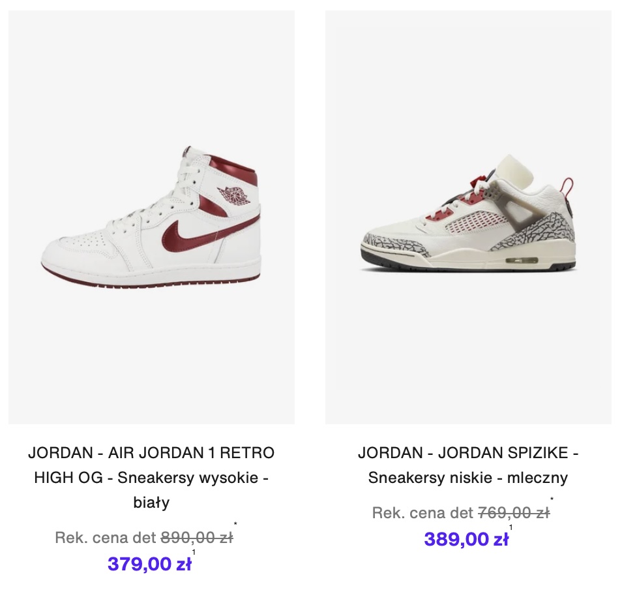
Task: Click the superscript 1 footnote next to 389,00 zł
Action: pos(511,527)
